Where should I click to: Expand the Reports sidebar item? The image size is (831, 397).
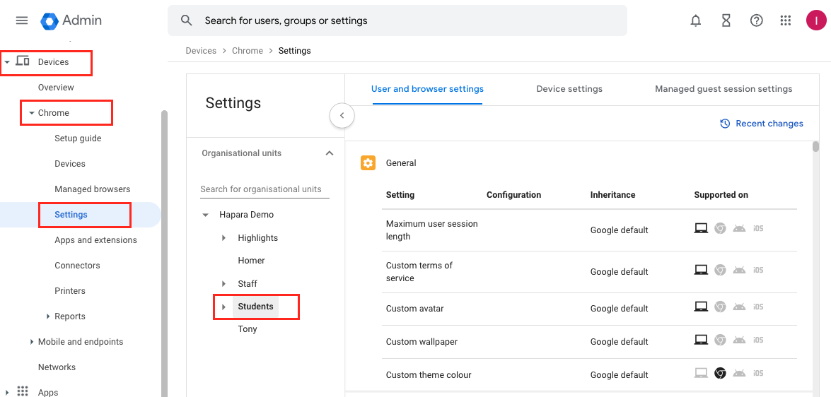pos(49,316)
